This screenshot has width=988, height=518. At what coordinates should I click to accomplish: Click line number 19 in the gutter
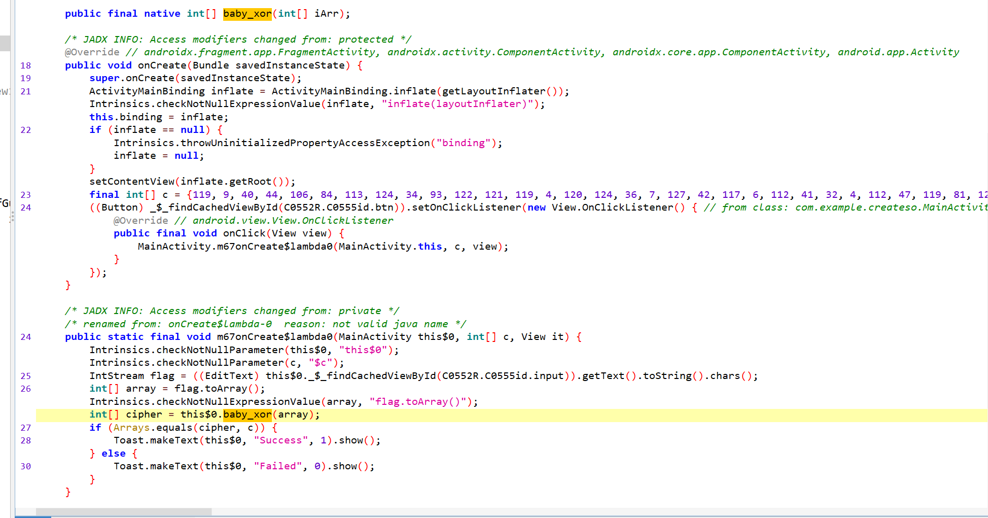[26, 78]
